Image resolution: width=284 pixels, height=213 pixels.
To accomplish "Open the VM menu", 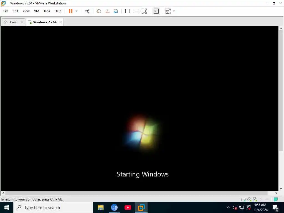I will [x=37, y=11].
